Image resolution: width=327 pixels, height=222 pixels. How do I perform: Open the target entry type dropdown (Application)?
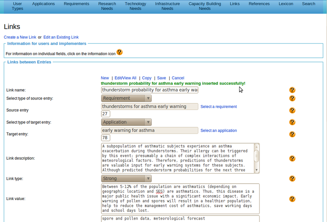click(126, 122)
